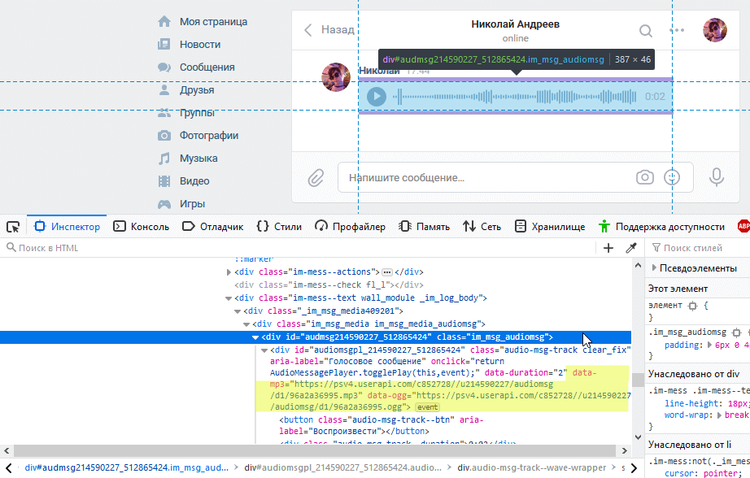Play the voice message
The height and width of the screenshot is (478, 750).
(x=377, y=97)
